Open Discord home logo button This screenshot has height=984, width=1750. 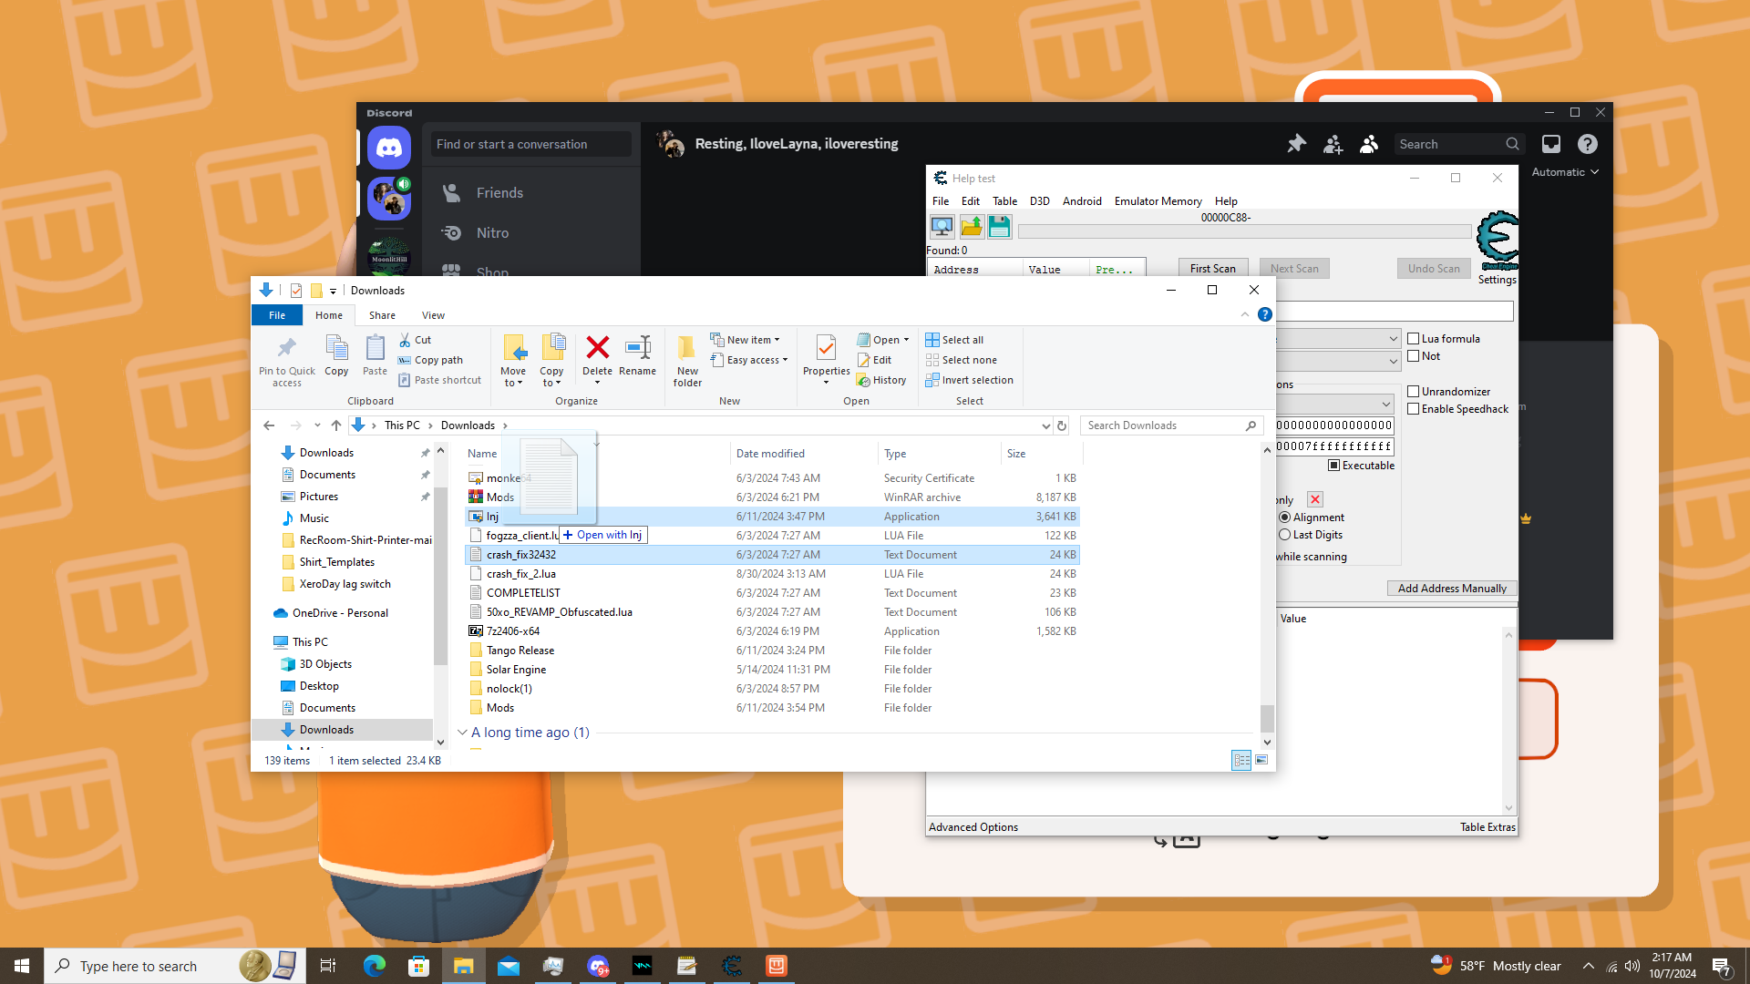[x=389, y=148]
